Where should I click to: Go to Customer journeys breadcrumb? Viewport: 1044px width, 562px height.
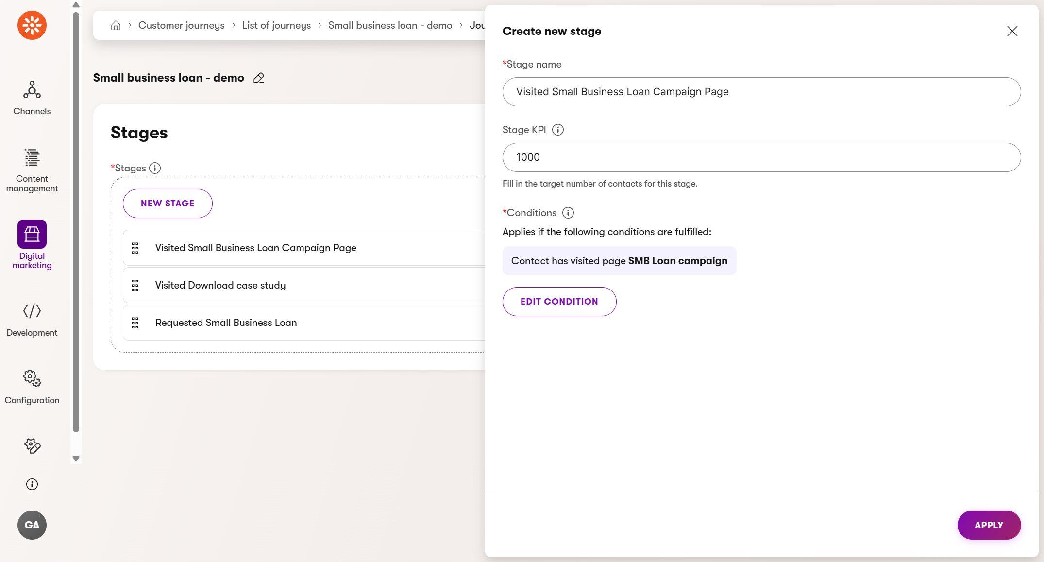(181, 25)
